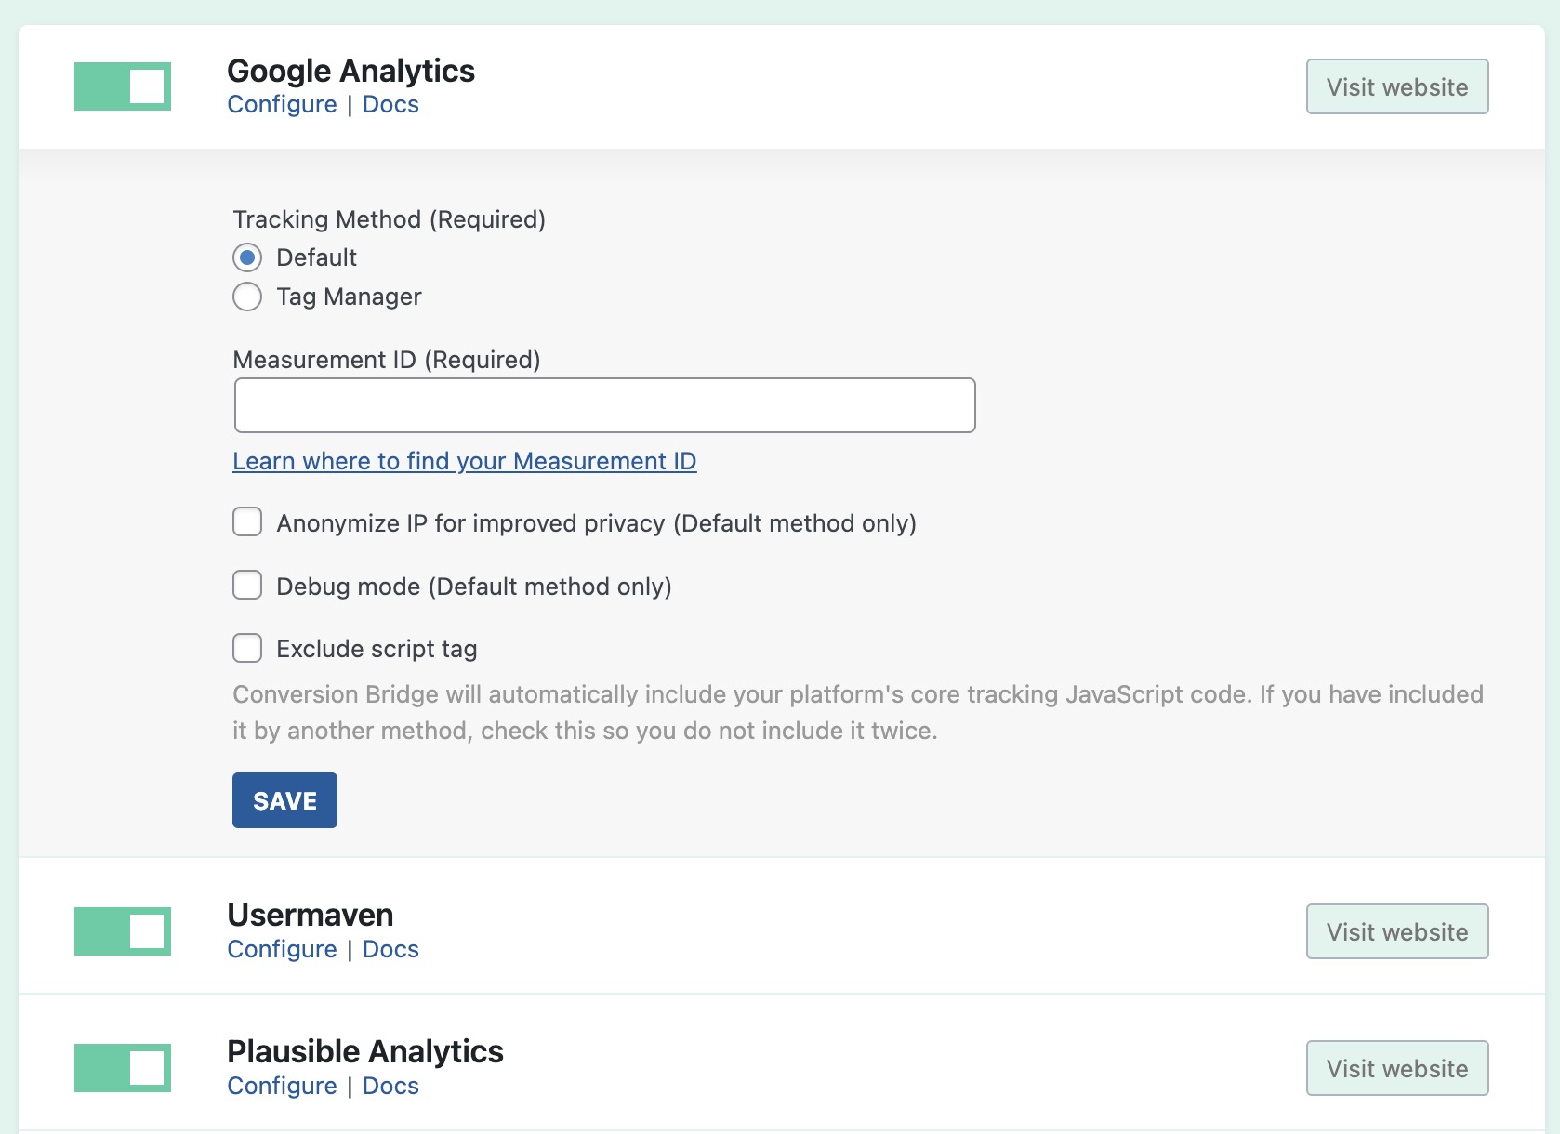Visit the Usermaven website
This screenshot has height=1134, width=1560.
pyautogui.click(x=1396, y=931)
